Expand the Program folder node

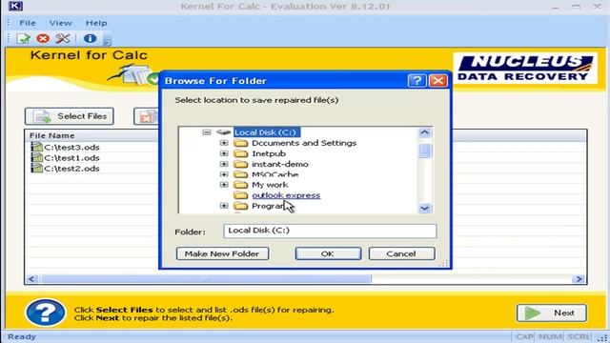click(224, 206)
